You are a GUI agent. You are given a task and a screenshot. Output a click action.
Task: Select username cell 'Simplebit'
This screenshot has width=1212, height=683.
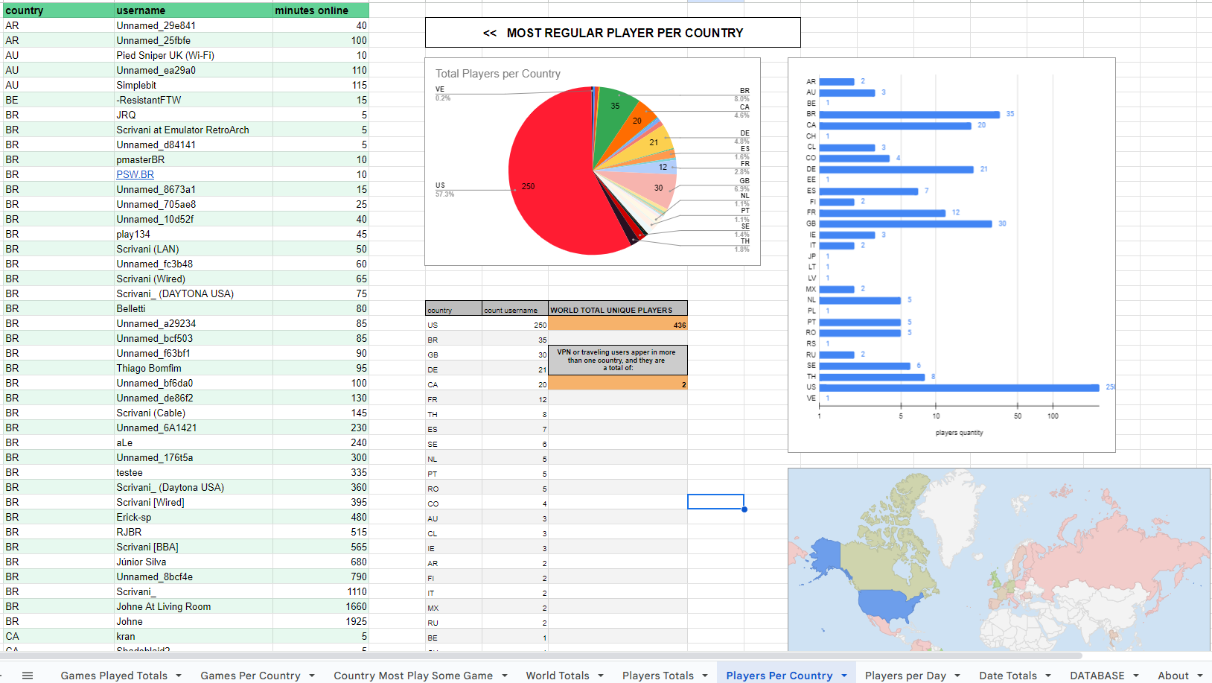(x=194, y=85)
